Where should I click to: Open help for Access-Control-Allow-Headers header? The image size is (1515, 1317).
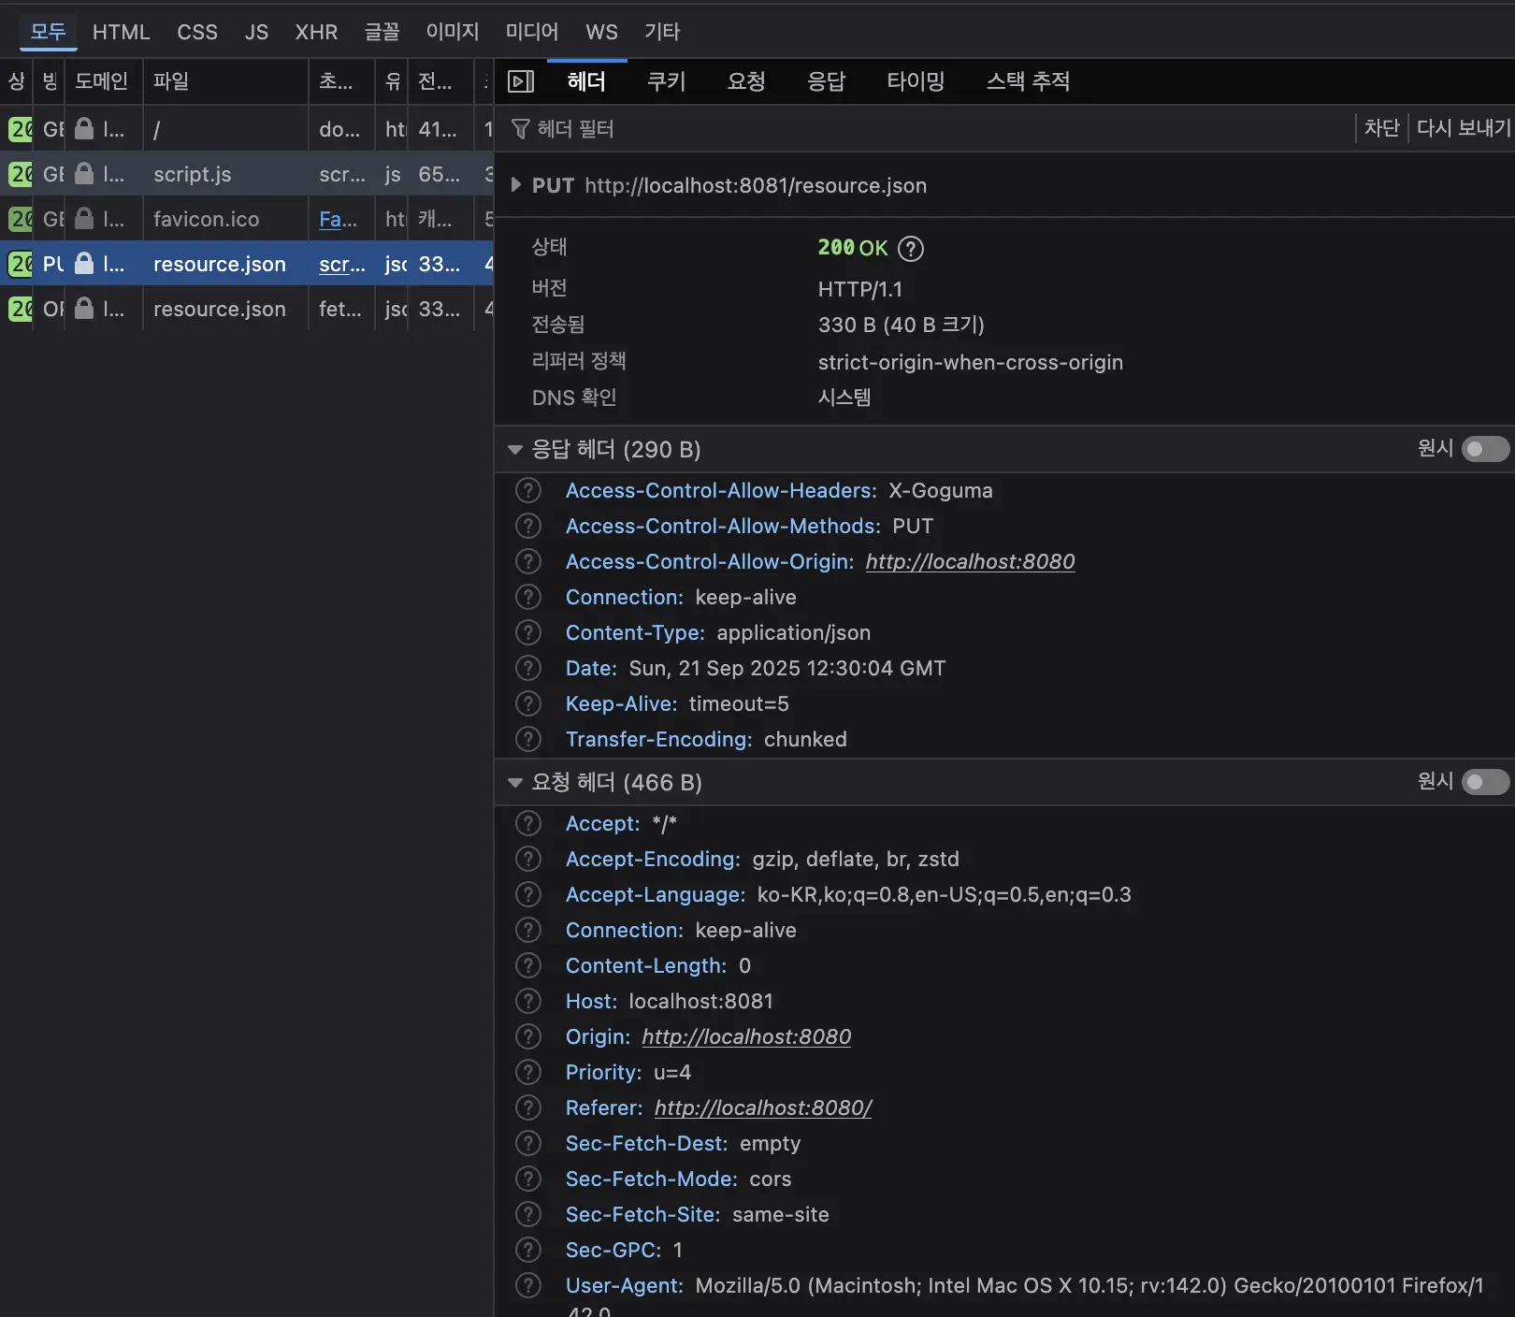click(528, 491)
